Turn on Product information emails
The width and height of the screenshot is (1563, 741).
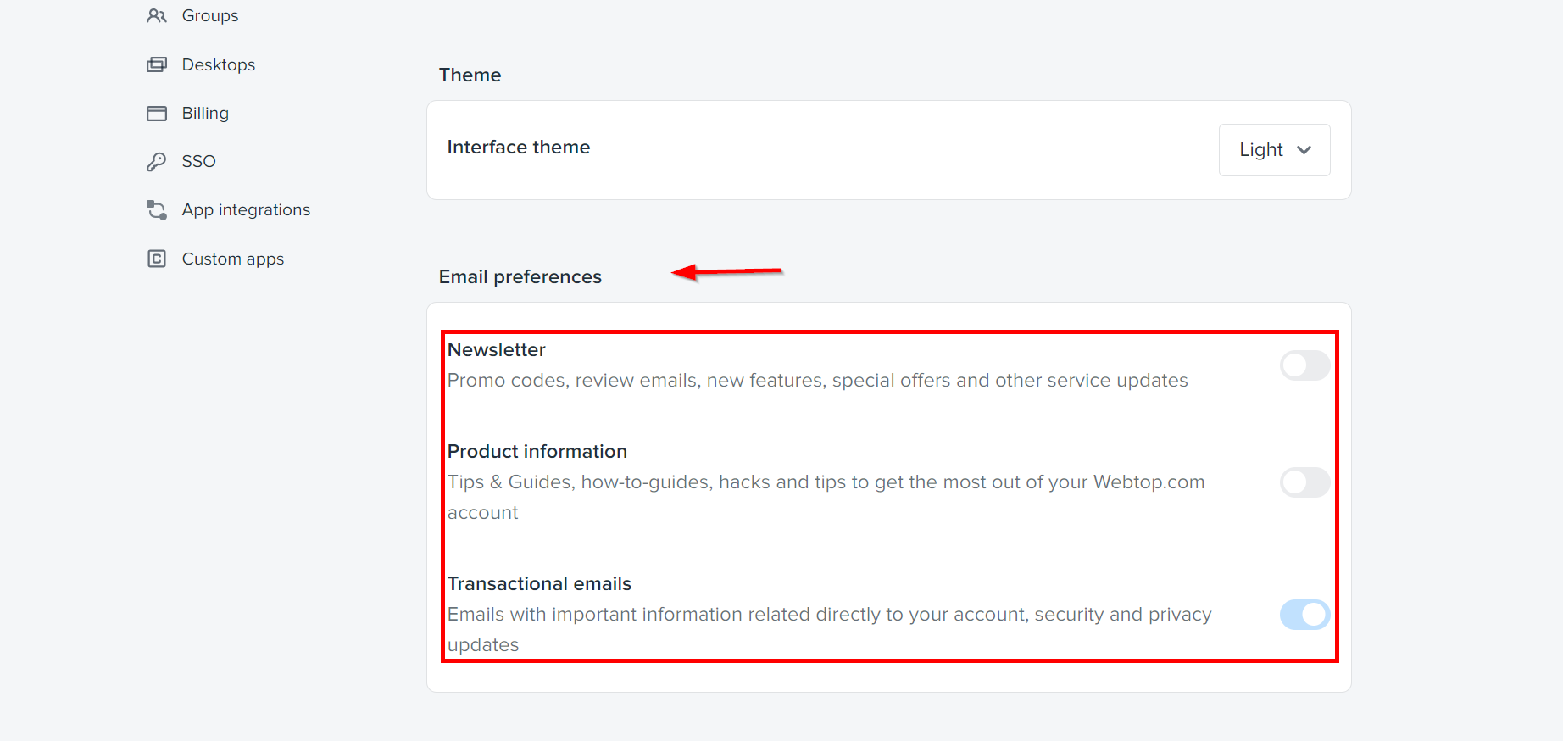[1304, 482]
